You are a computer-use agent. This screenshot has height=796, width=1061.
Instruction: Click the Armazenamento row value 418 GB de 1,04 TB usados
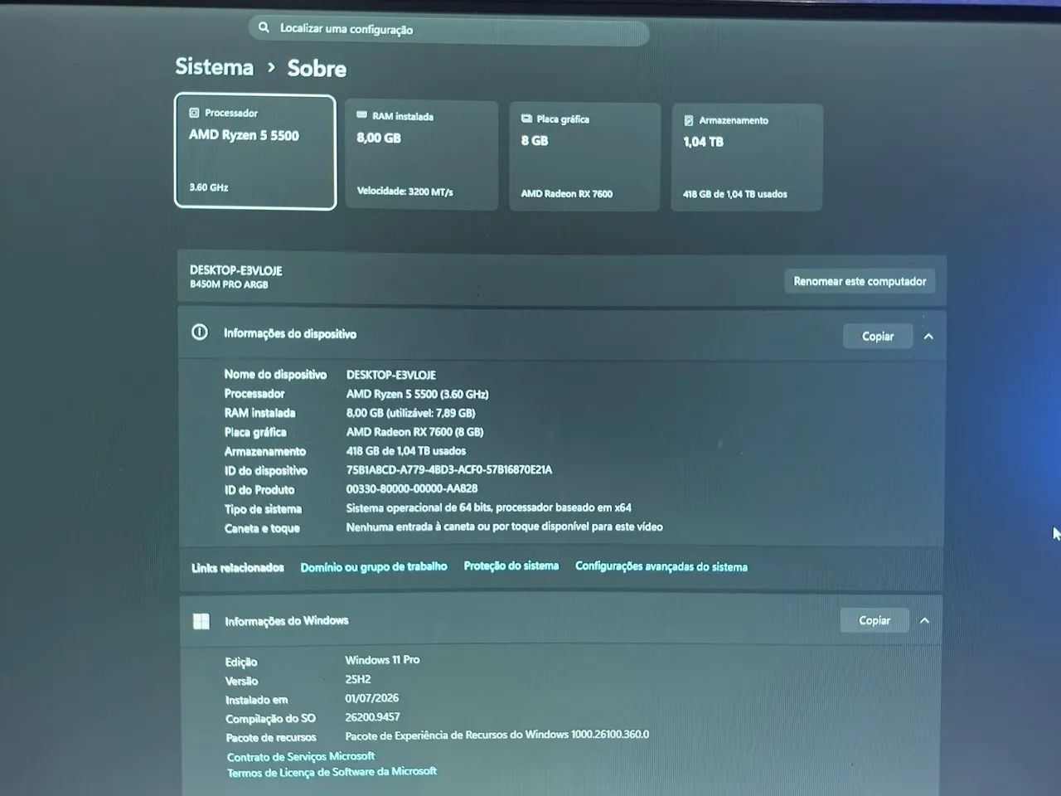406,451
